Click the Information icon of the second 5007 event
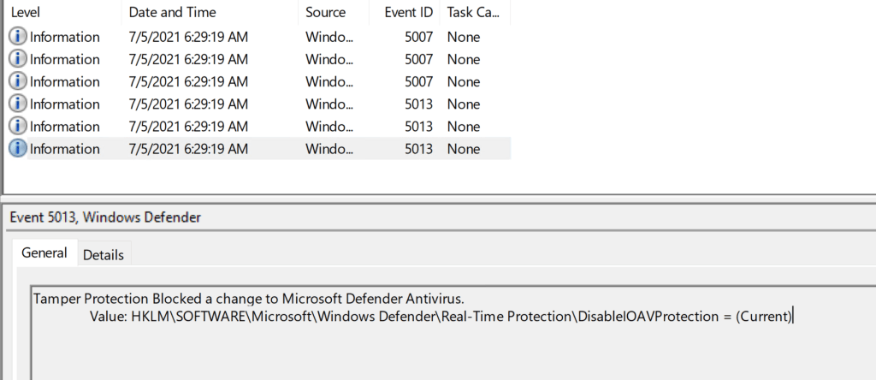 point(18,59)
